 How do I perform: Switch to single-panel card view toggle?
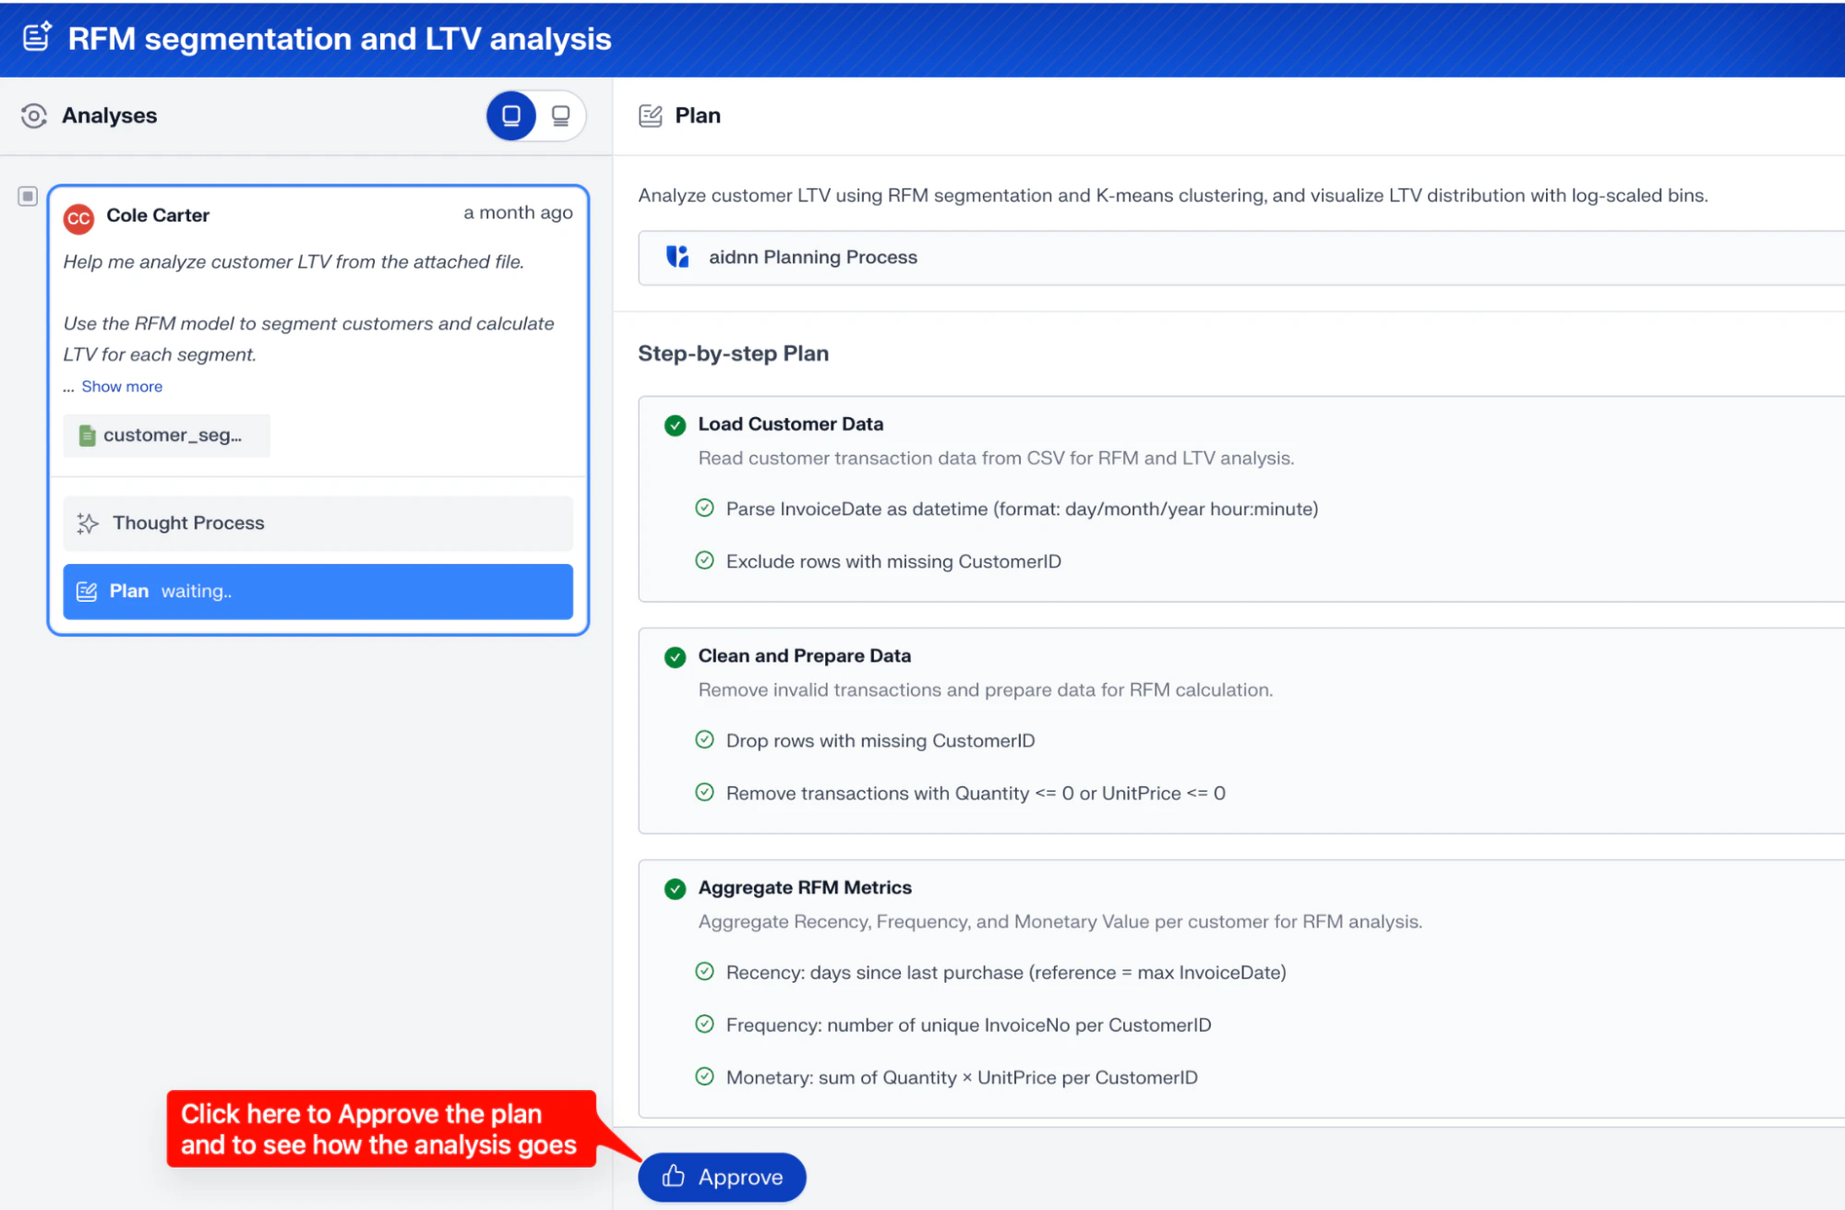(x=511, y=115)
